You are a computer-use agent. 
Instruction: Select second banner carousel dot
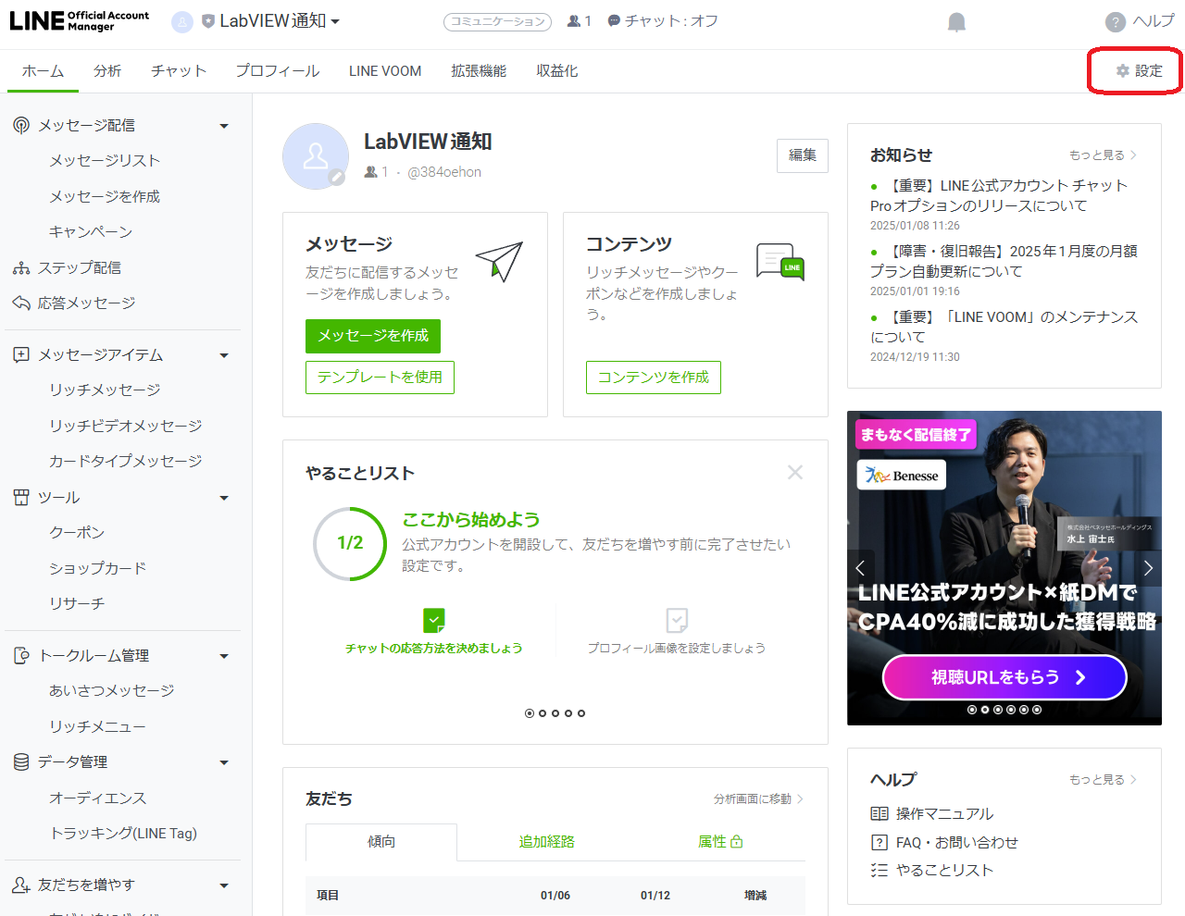click(x=985, y=710)
